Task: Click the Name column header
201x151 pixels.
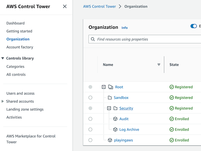Action: [x=108, y=65]
